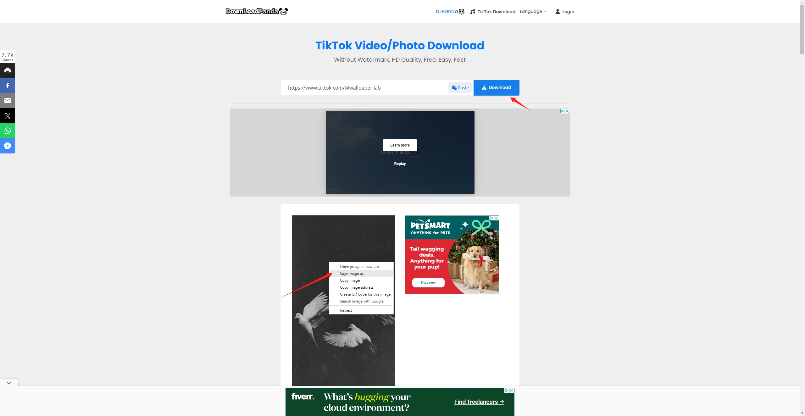Click the email share icon
This screenshot has width=805, height=416.
tap(8, 100)
